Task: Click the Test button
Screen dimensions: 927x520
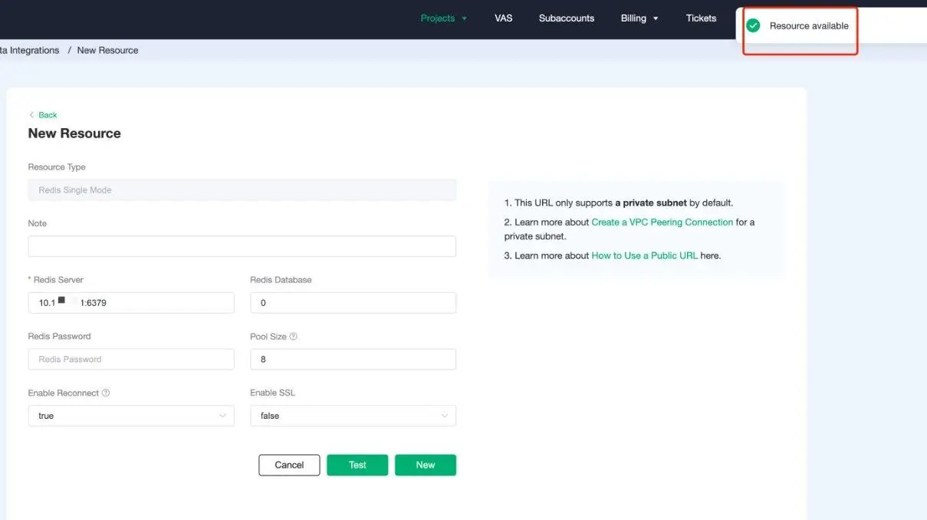Action: (x=357, y=464)
